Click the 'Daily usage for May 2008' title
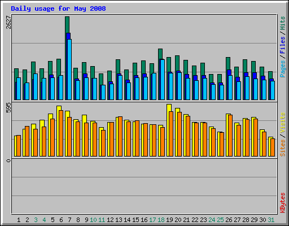Screen dimensions: 289x226 [58, 8]
